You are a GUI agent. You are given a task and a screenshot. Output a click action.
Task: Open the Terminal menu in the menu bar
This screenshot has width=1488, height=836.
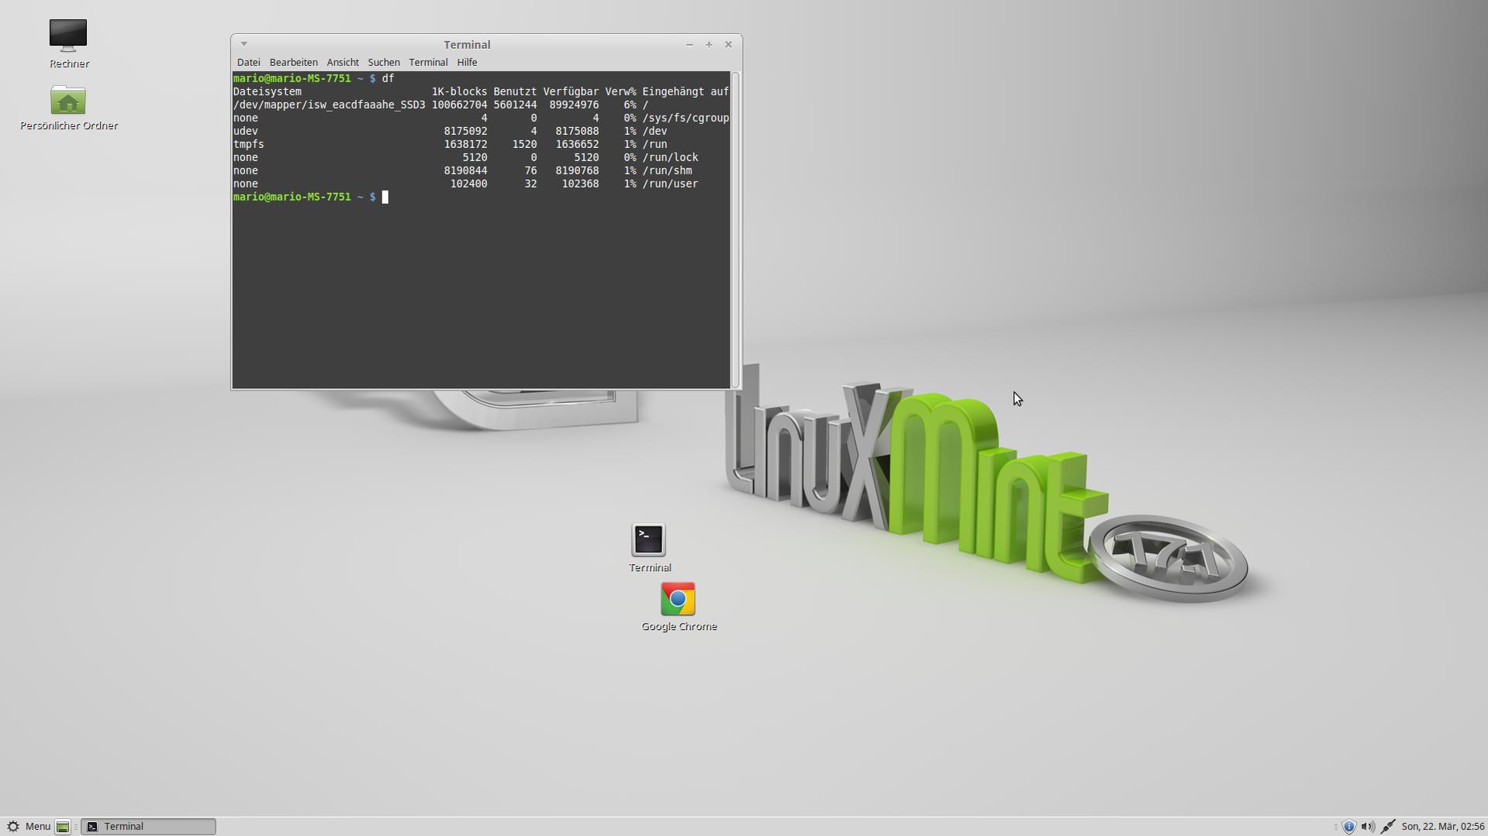coord(428,62)
